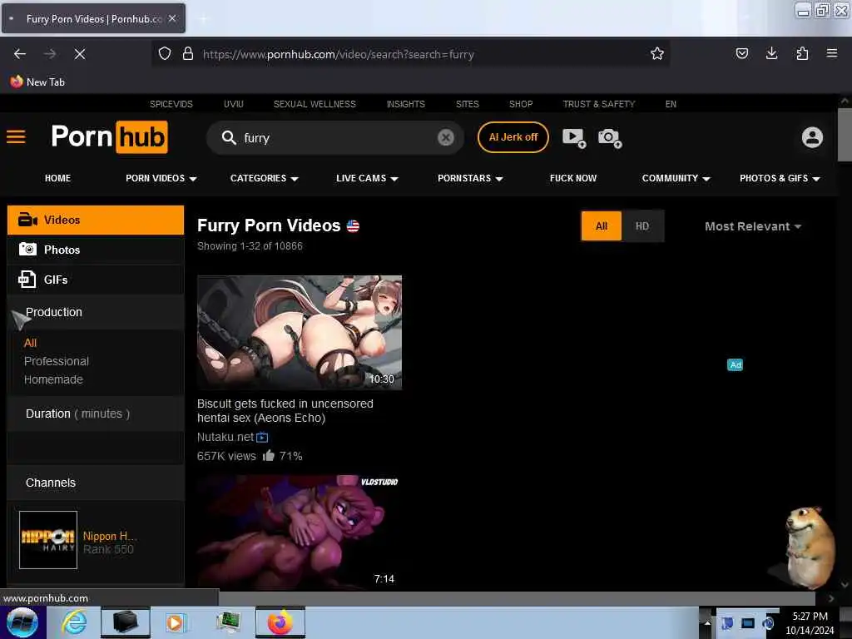Click the vertical page scrollbar thumb

pyautogui.click(x=844, y=135)
